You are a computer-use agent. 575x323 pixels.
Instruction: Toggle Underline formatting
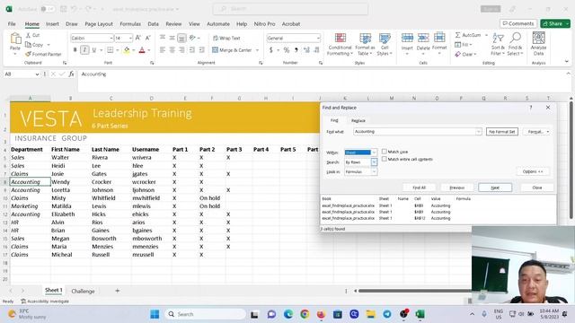(94, 50)
